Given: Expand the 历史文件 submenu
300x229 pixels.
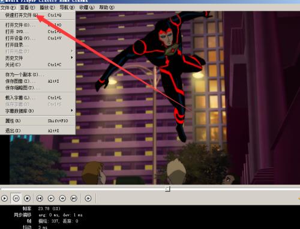Looking at the screenshot, I should click(x=38, y=58).
